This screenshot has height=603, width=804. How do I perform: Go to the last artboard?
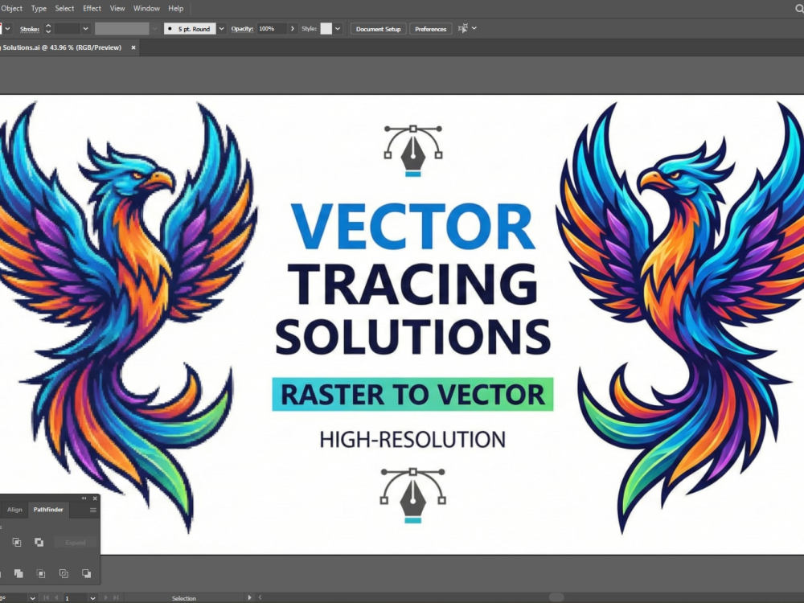point(116,598)
